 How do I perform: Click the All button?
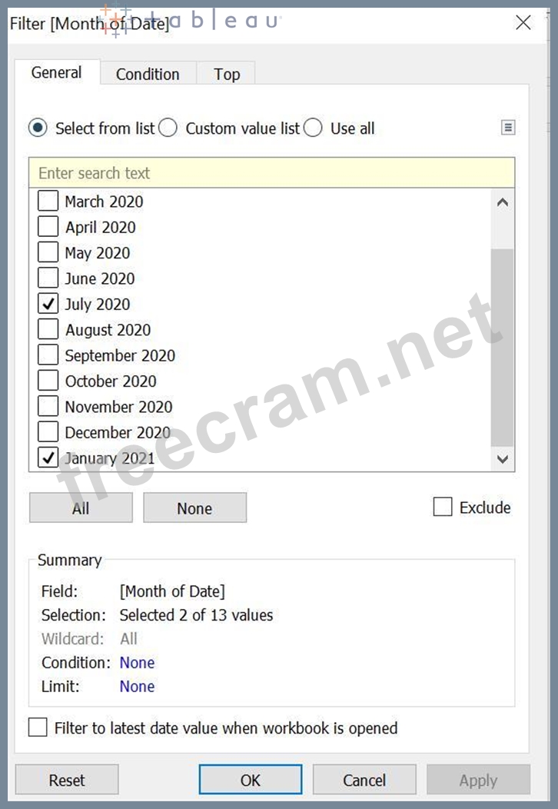tap(81, 508)
